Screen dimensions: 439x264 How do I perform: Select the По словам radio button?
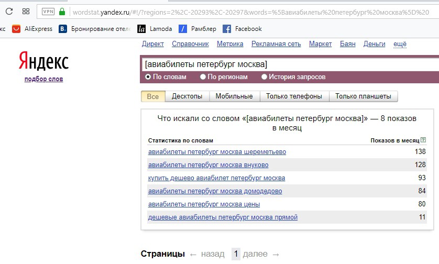tap(148, 76)
